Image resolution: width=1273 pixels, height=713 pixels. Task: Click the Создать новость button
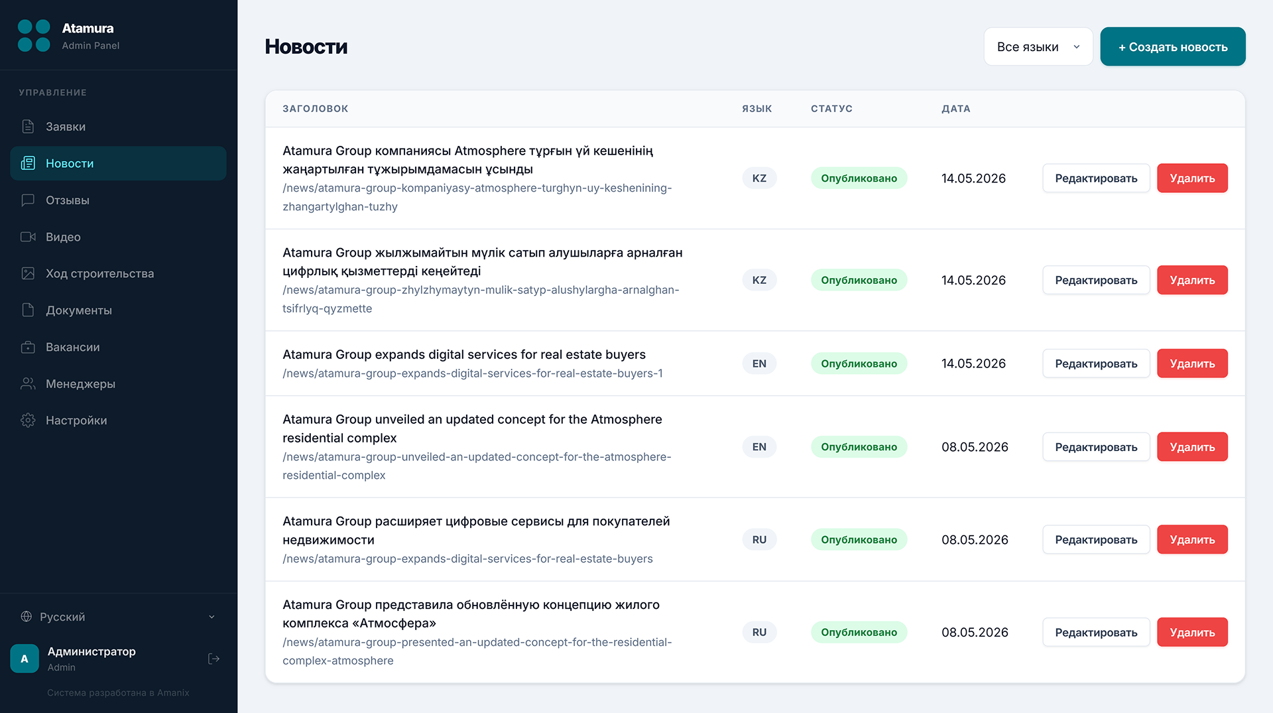[x=1172, y=46]
